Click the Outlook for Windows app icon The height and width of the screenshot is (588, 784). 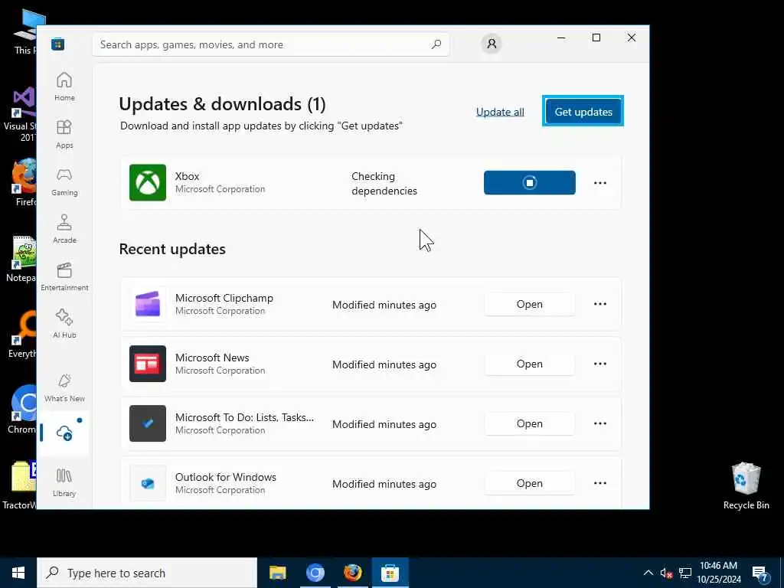tap(148, 483)
